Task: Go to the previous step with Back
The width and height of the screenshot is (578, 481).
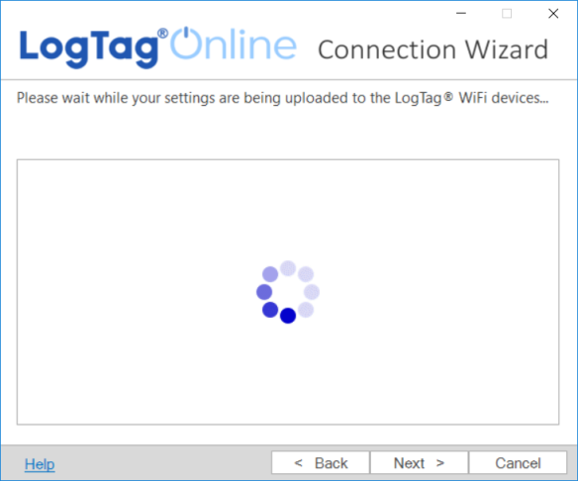Action: tap(321, 462)
